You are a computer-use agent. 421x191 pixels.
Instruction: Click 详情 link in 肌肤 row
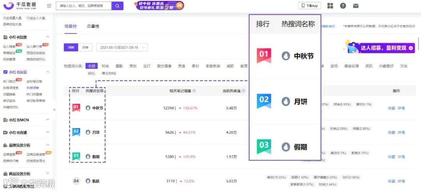[x=401, y=181]
